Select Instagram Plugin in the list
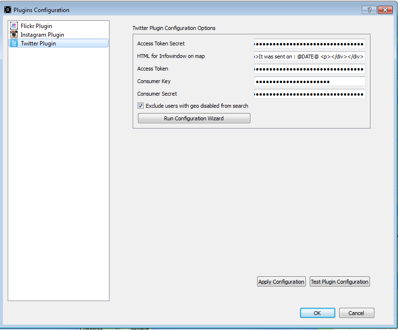The width and height of the screenshot is (398, 330). click(x=59, y=35)
